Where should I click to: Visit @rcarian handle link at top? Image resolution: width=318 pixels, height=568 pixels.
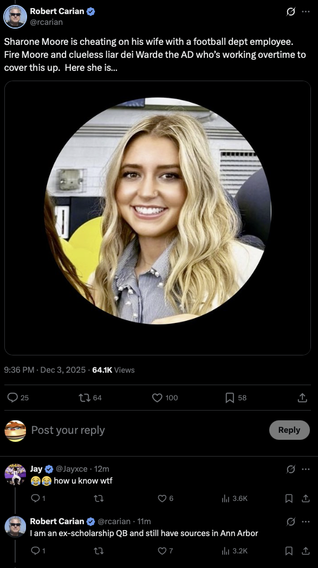[46, 22]
